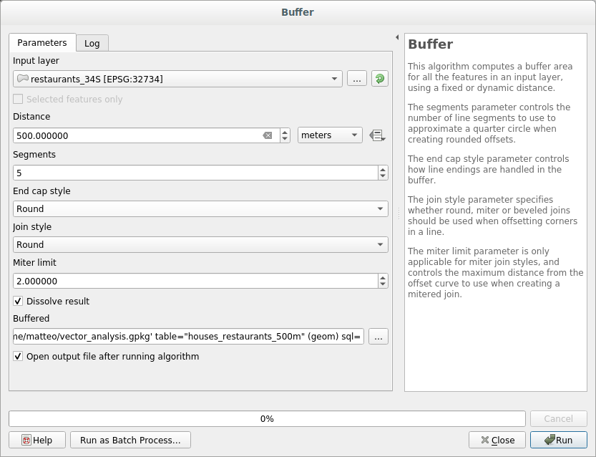This screenshot has width=596, height=457.
Task: Open the distance units dropdown showing meters
Action: pyautogui.click(x=329, y=135)
